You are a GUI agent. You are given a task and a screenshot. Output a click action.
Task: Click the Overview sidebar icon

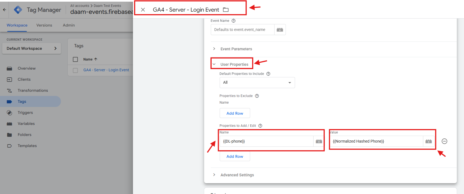pos(9,68)
